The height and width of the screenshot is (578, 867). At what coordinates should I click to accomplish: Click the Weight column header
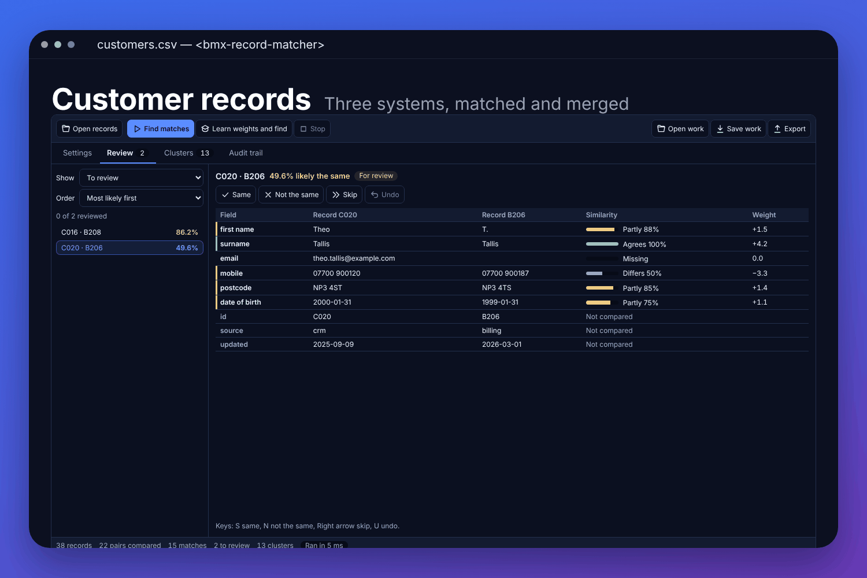pos(764,215)
